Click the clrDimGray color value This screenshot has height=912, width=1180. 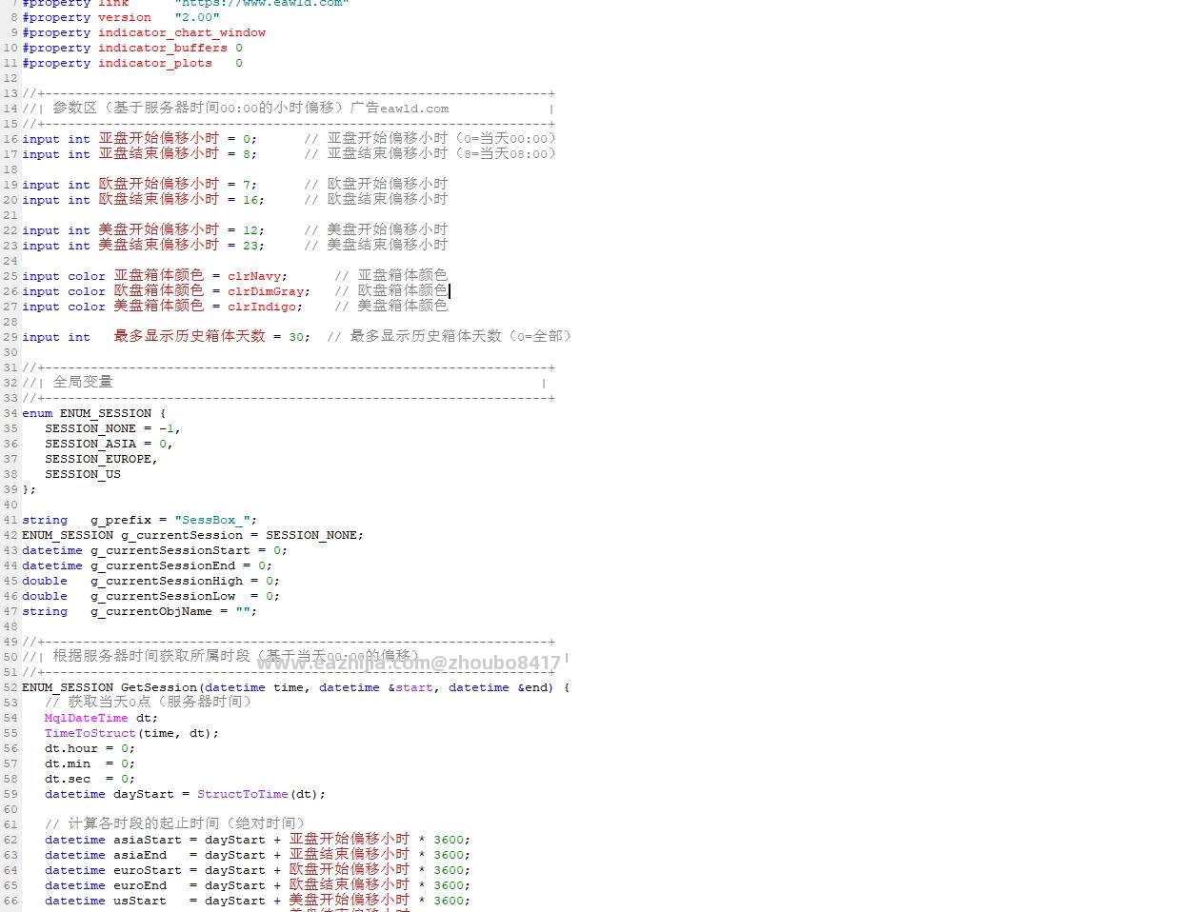pos(266,291)
